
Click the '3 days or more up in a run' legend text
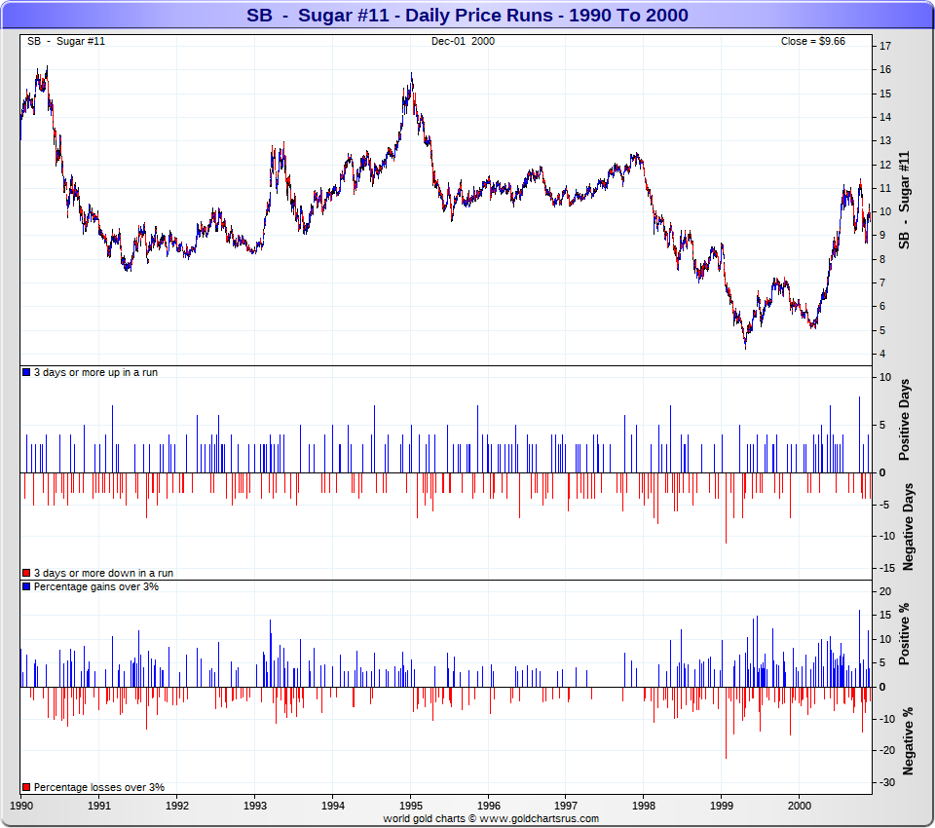pyautogui.click(x=96, y=372)
